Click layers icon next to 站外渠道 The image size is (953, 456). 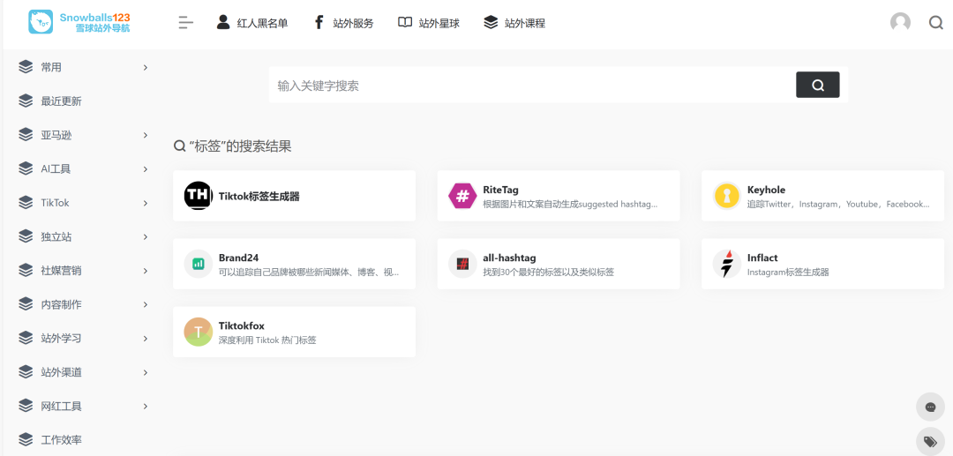click(x=26, y=371)
